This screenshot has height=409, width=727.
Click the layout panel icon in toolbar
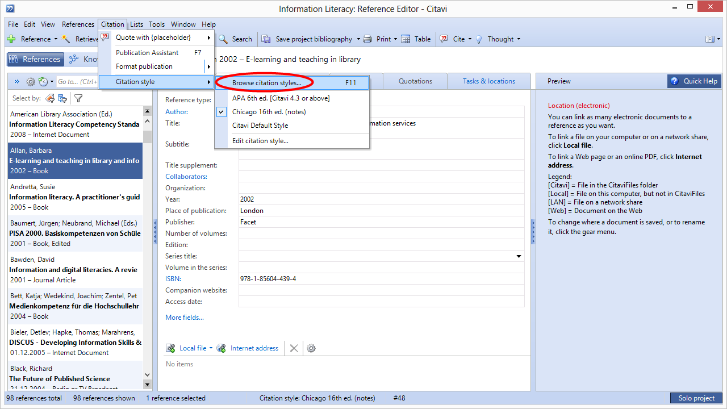tap(709, 39)
